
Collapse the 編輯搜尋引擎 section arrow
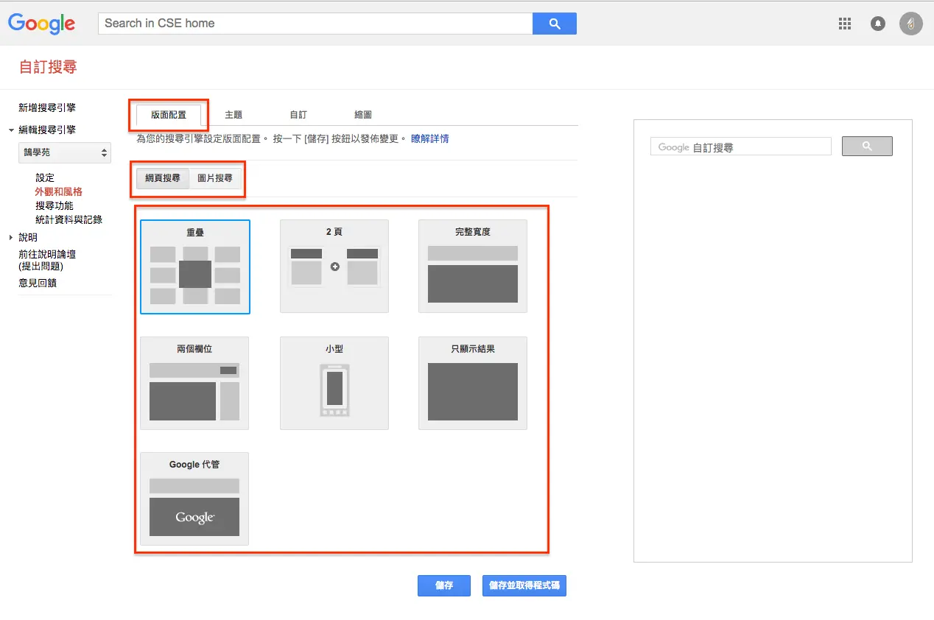pos(11,130)
